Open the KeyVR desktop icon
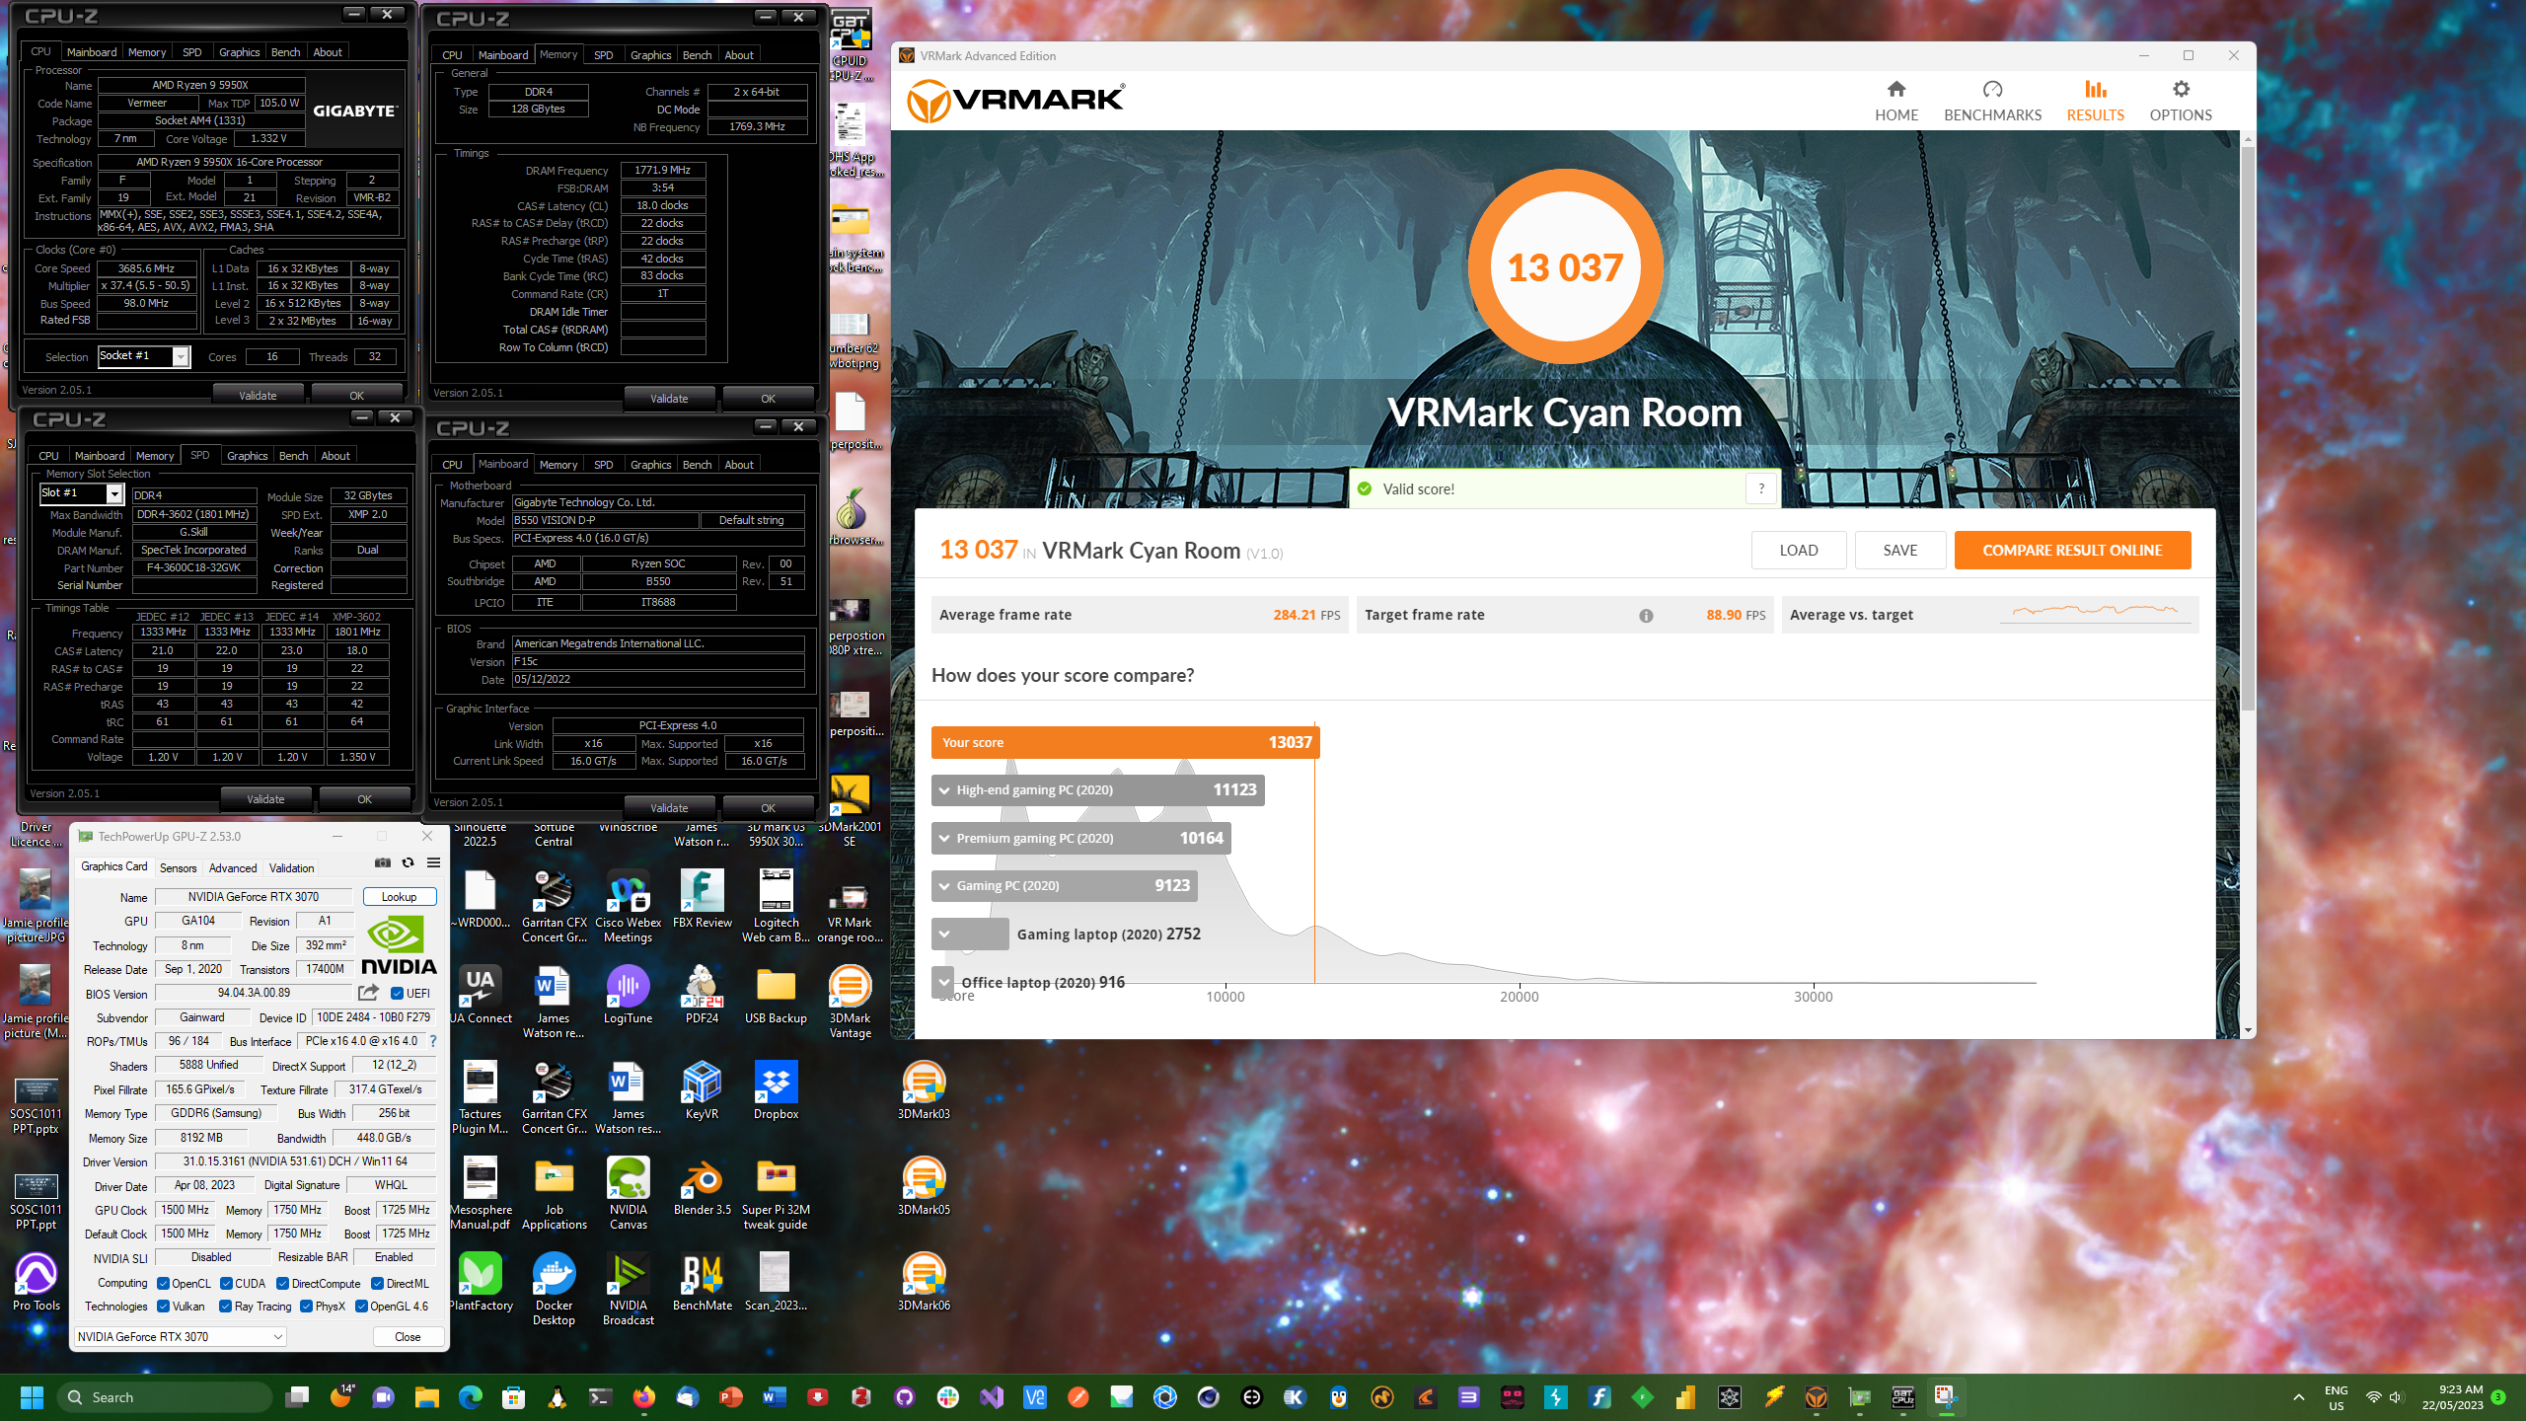The width and height of the screenshot is (2526, 1421). [702, 1090]
